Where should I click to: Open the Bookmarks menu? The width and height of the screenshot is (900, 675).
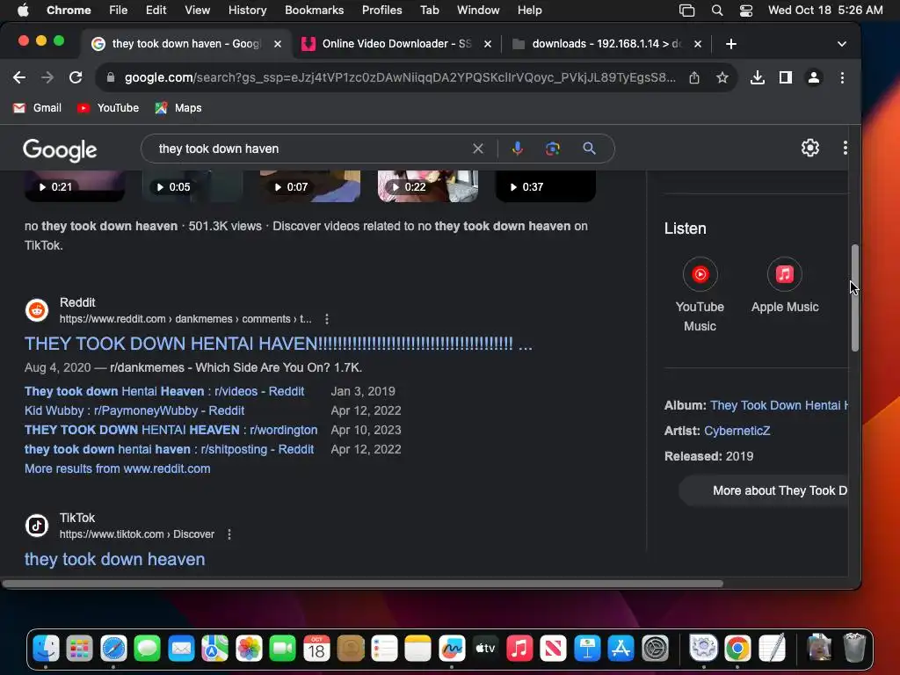(314, 11)
